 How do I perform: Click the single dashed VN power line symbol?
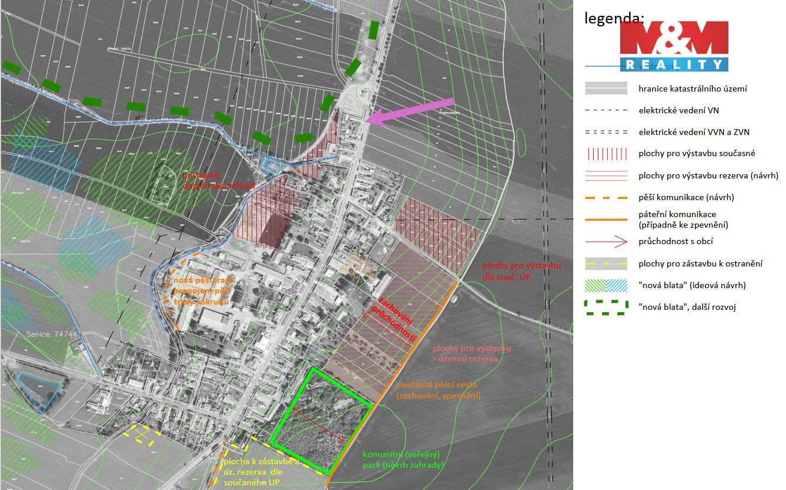coord(606,110)
